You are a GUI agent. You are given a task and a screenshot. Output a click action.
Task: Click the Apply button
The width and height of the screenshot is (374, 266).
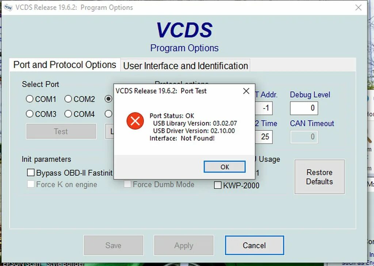184,245
